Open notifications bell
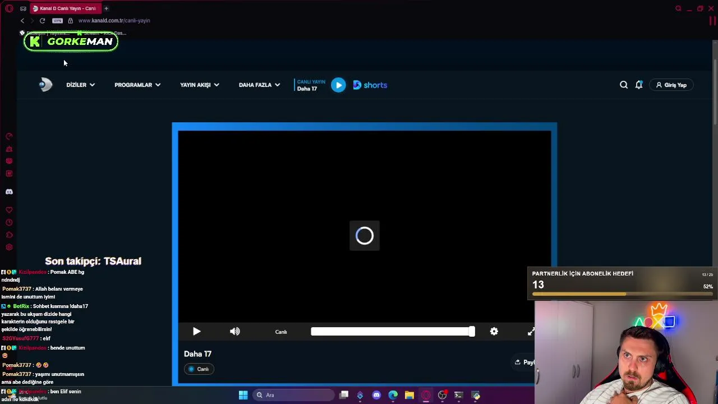Viewport: 718px width, 404px height. [639, 85]
